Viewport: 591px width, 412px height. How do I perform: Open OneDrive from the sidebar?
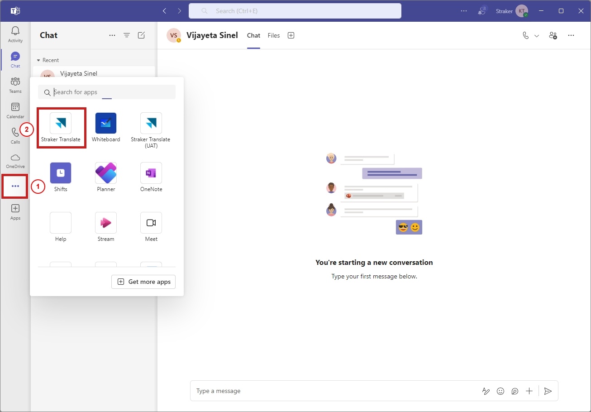[x=15, y=161]
